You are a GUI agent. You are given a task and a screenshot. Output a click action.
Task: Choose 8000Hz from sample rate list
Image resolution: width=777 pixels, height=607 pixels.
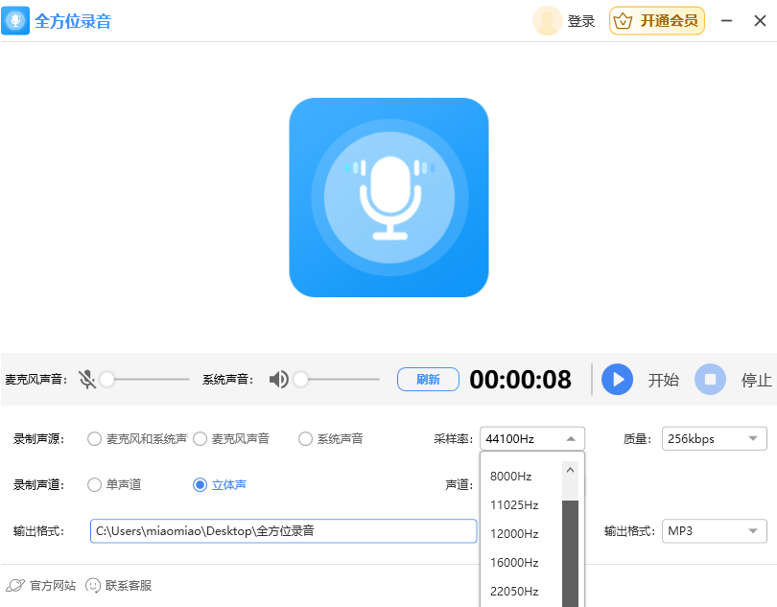tap(522, 477)
